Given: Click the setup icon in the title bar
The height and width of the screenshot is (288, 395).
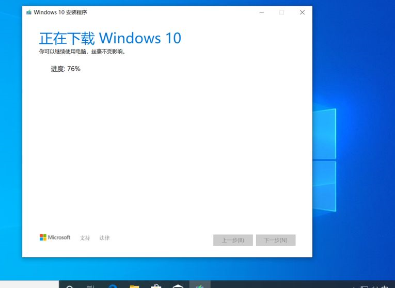Looking at the screenshot, I should [x=29, y=12].
